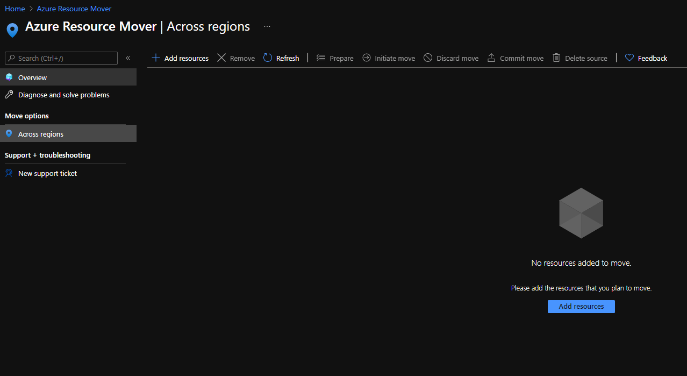Open New support ticket
This screenshot has width=687, height=376.
point(68,173)
